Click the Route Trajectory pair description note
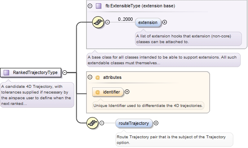The image size is (248, 148). (x=174, y=139)
